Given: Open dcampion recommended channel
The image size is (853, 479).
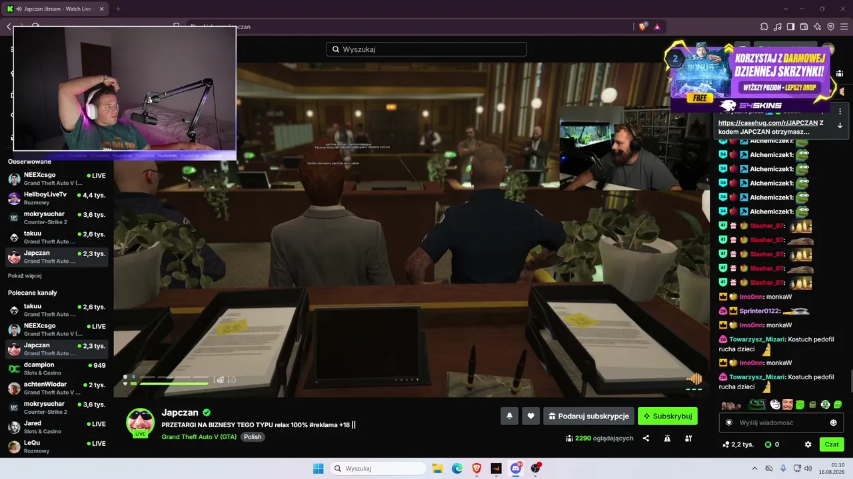Looking at the screenshot, I should click(x=57, y=369).
